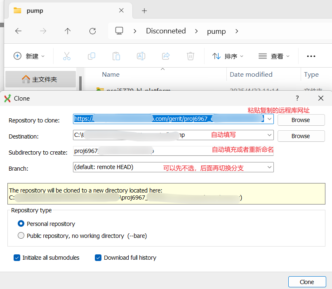Image resolution: width=332 pixels, height=289 pixels.
Task: Open the See more ellipsis menu
Action: [x=311, y=56]
